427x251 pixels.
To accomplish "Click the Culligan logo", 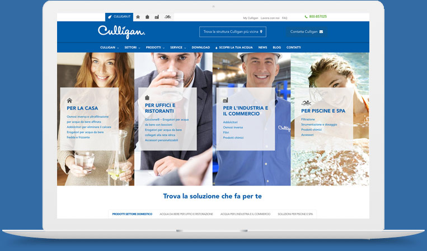I will coord(121,32).
